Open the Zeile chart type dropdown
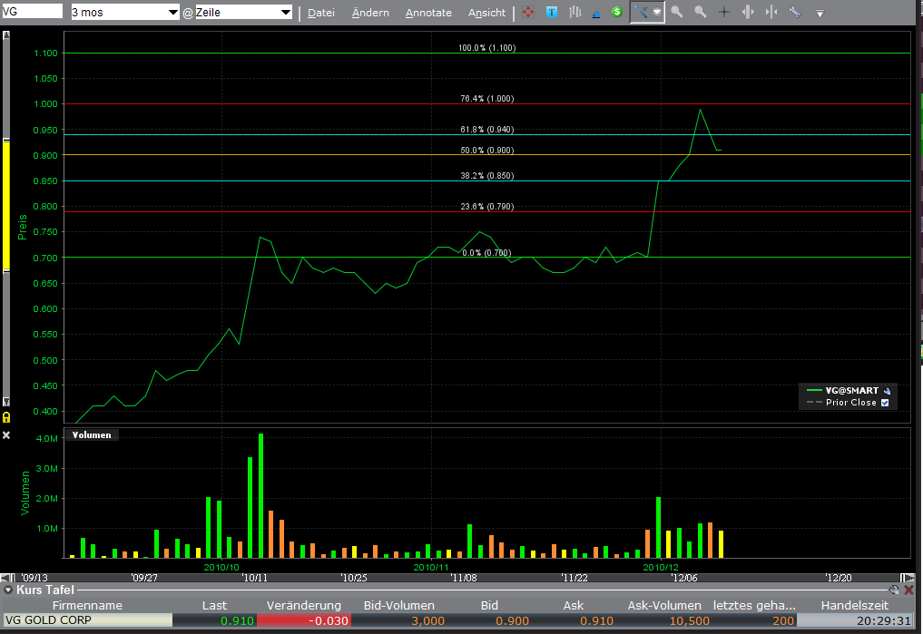Screen dimensions: 923x634 click(244, 13)
